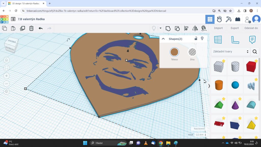Screen dimensions: 261x147
Task: Click the Align tool icon
Action: click(x=186, y=28)
